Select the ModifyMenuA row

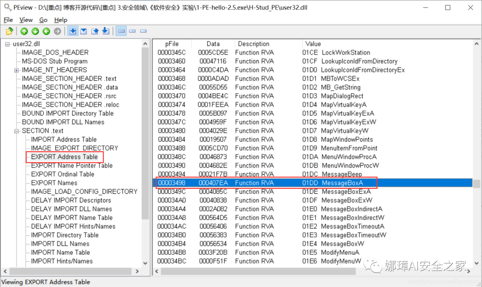313,253
